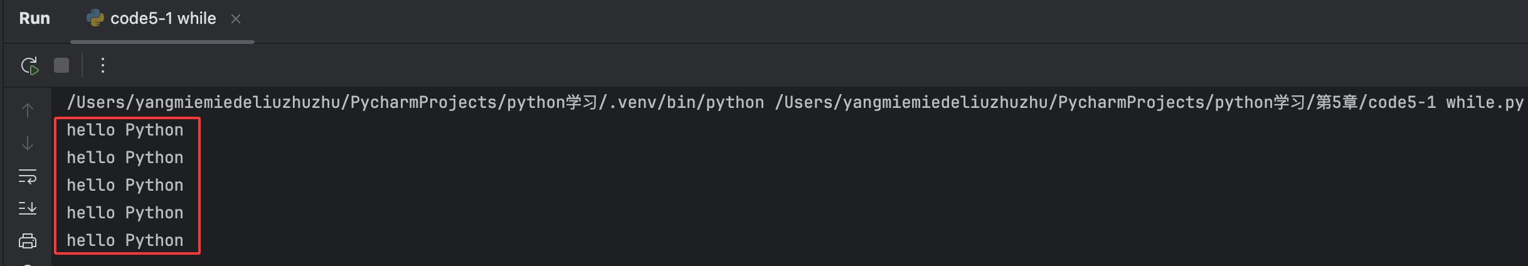Screen dimensions: 1528x266
Task: Click the third hello Python output line
Action: click(x=125, y=186)
